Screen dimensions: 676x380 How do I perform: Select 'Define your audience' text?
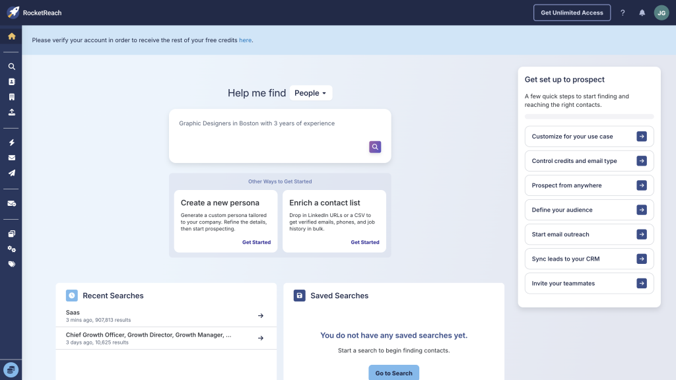pos(562,210)
